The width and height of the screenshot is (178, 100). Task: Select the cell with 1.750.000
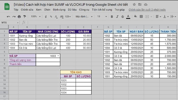pos(168,40)
